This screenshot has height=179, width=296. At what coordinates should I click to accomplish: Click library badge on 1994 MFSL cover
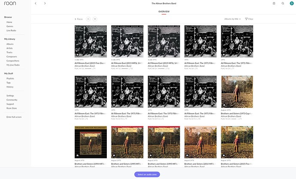click(x=77, y=155)
